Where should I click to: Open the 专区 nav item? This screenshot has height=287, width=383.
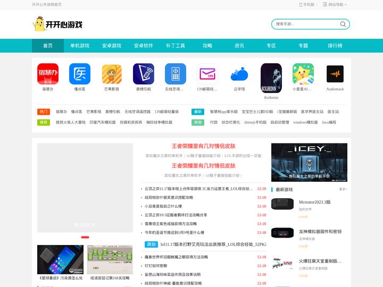tap(271, 46)
